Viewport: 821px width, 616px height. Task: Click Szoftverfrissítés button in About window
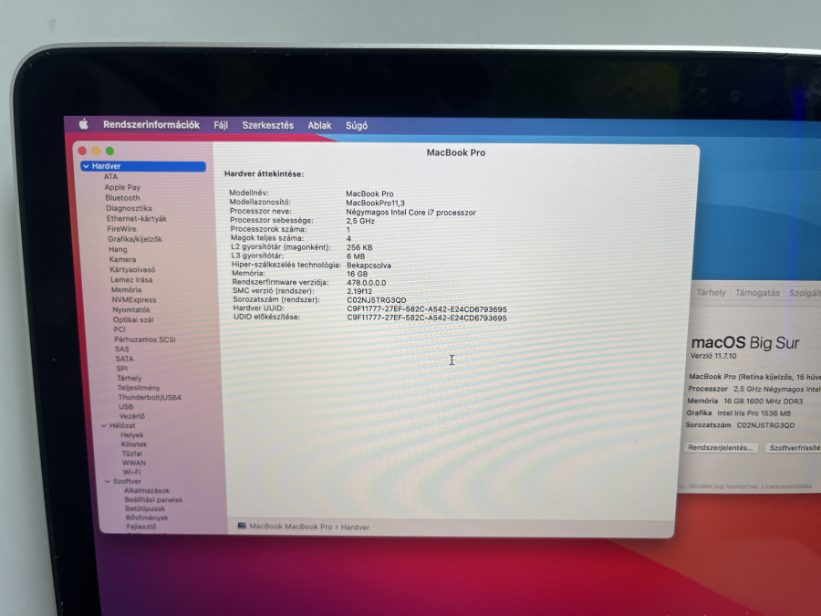[x=793, y=448]
